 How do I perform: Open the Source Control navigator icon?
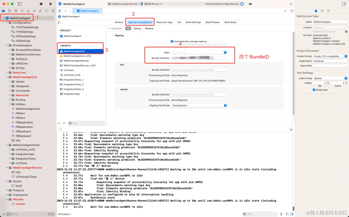click(10, 11)
